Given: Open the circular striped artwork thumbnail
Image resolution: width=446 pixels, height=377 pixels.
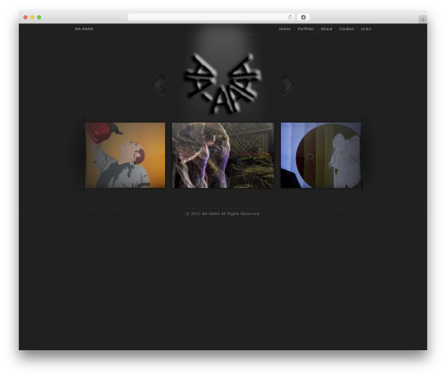Looking at the screenshot, I should click(321, 155).
